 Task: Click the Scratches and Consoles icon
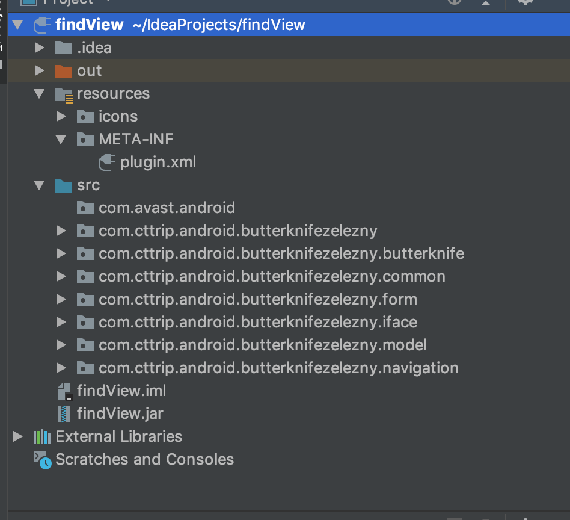coord(43,460)
